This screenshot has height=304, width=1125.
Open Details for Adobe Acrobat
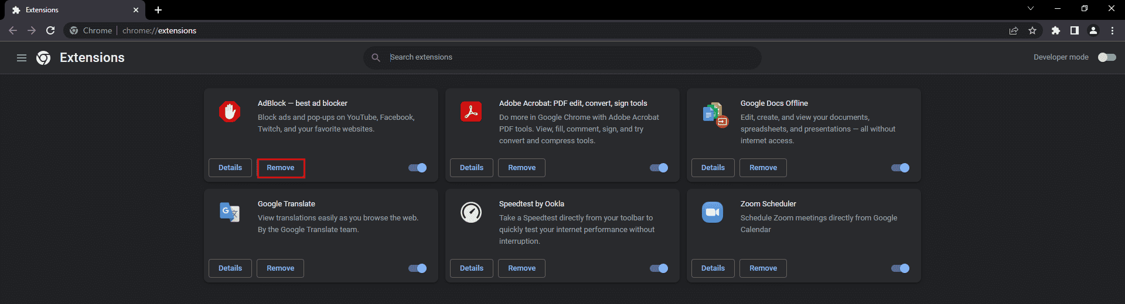pyautogui.click(x=472, y=168)
